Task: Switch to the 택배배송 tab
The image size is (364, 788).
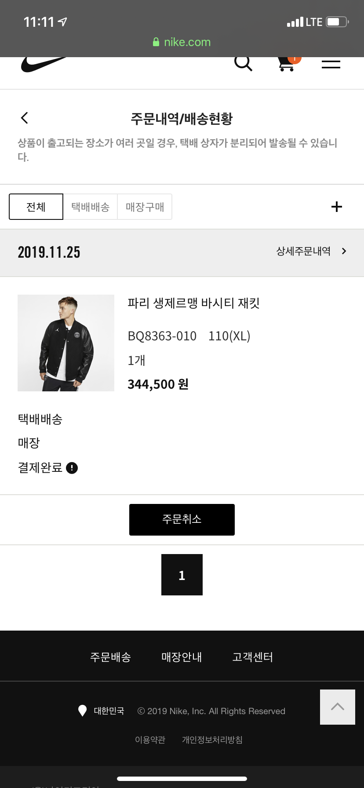Action: click(x=90, y=207)
